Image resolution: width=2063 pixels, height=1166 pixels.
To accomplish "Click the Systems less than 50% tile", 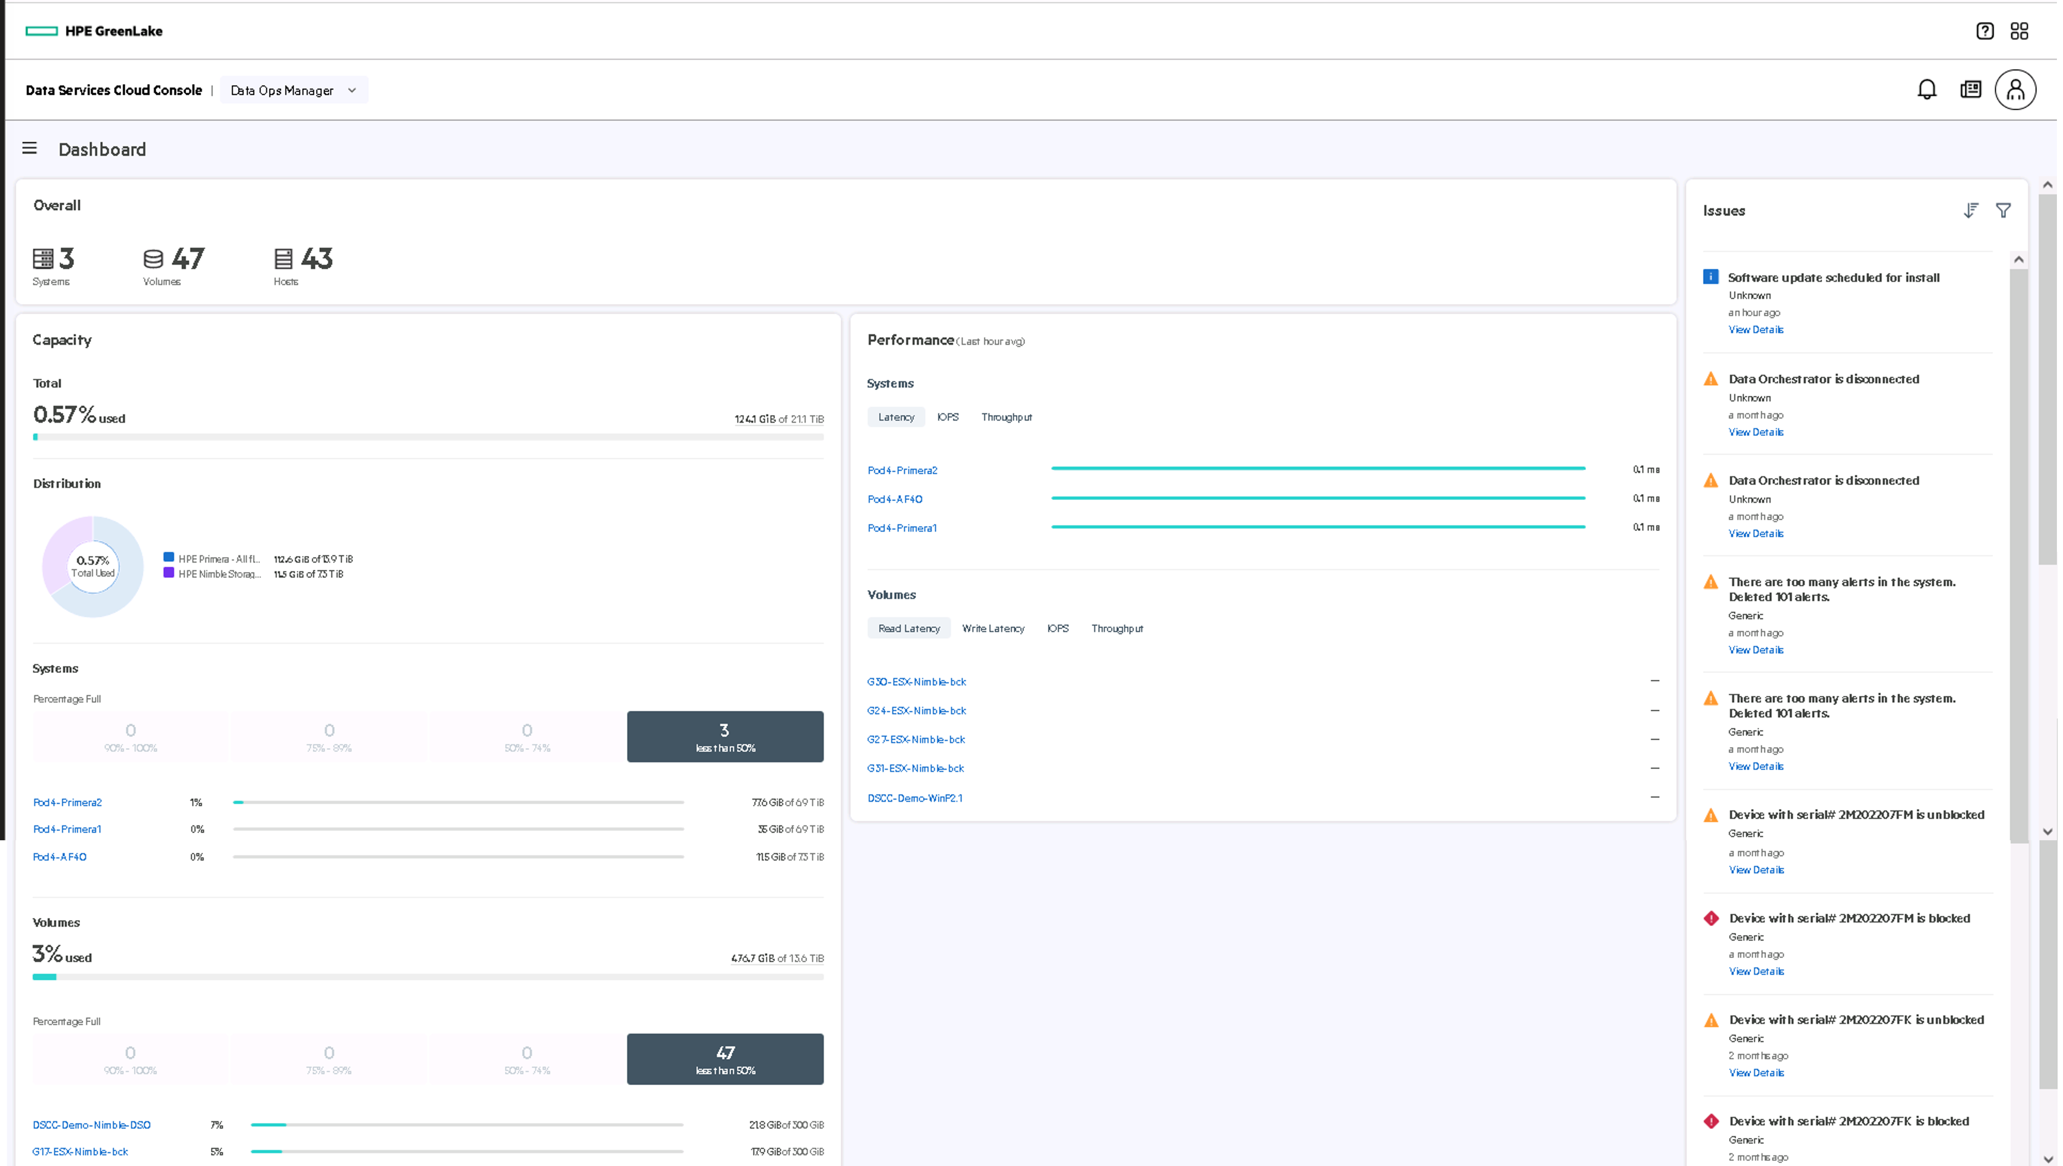I will click(x=724, y=737).
